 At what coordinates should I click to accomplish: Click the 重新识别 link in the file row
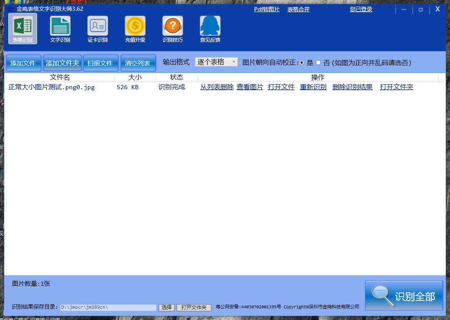click(313, 87)
